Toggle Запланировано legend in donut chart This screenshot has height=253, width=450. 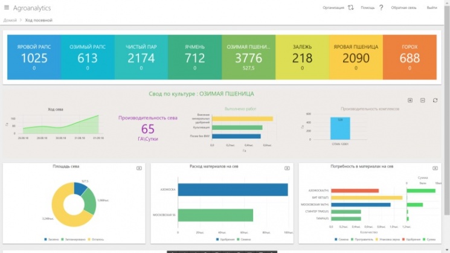[x=73, y=239]
